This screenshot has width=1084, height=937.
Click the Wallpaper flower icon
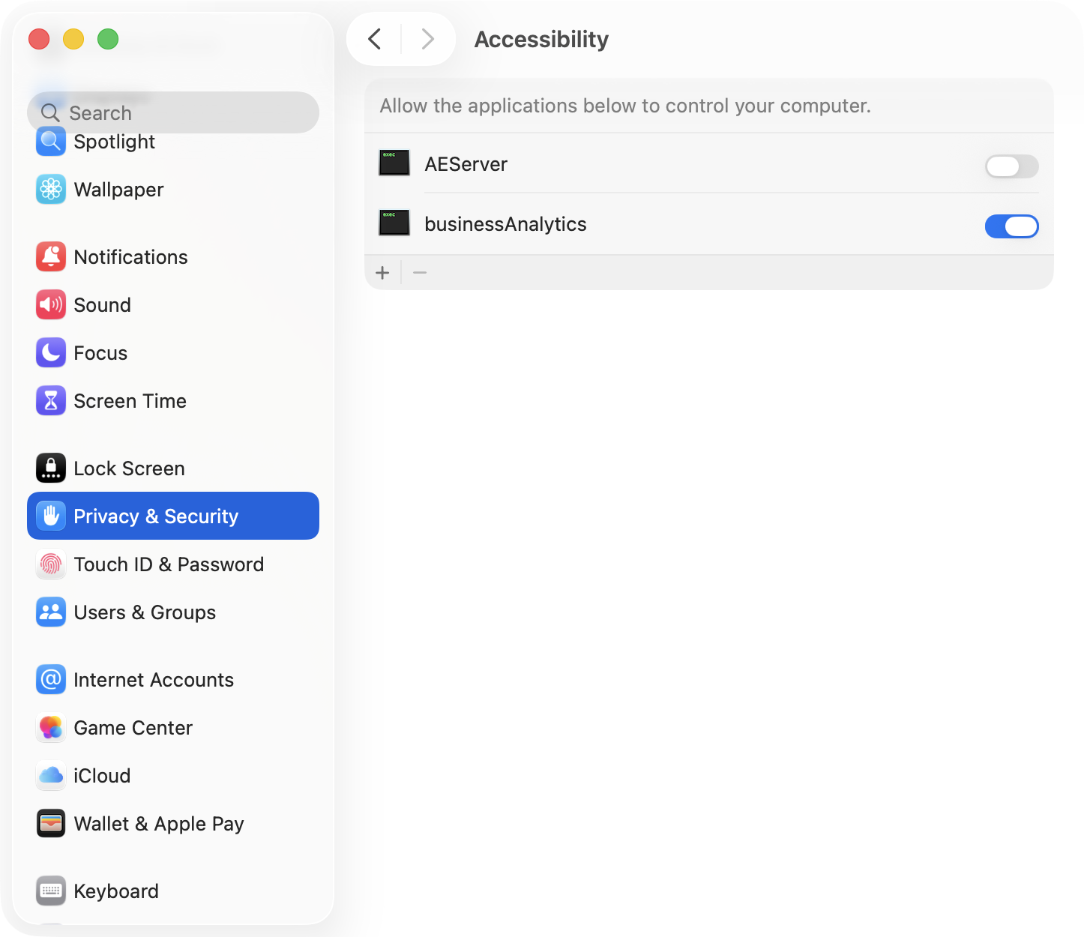(x=51, y=190)
